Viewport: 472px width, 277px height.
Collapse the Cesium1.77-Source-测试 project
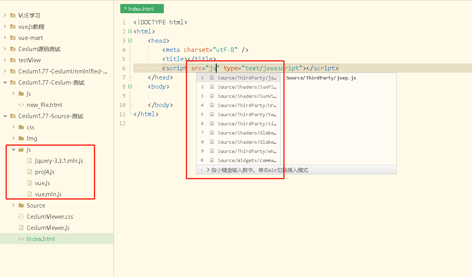coord(5,116)
